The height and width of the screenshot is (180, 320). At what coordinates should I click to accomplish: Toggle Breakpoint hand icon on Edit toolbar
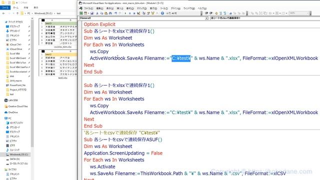click(x=216, y=13)
